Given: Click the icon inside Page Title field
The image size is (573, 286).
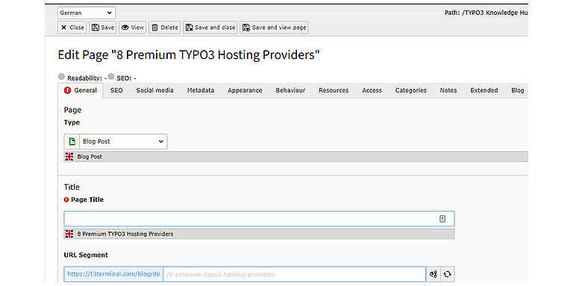Looking at the screenshot, I should point(442,219).
